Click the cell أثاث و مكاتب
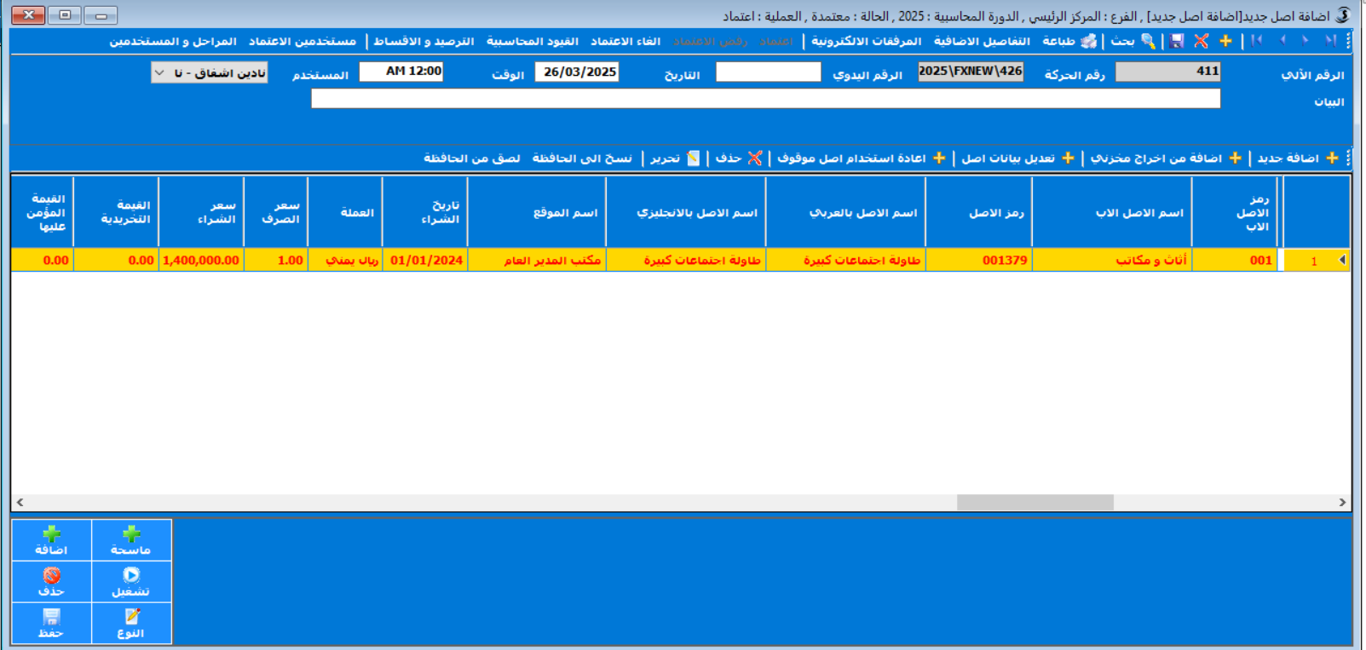Viewport: 1366px width, 650px height. click(x=1111, y=260)
